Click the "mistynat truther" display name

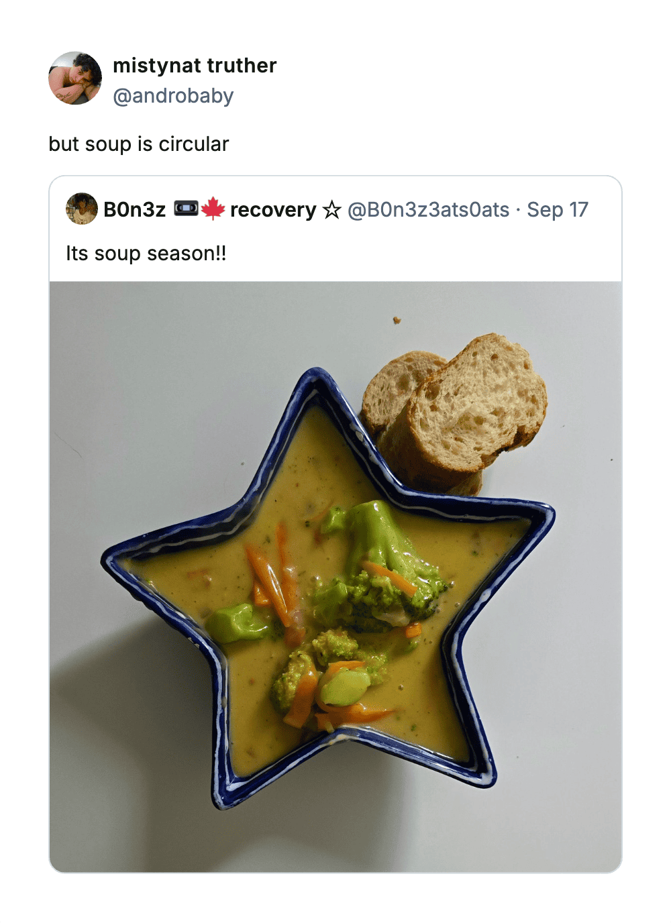point(195,66)
